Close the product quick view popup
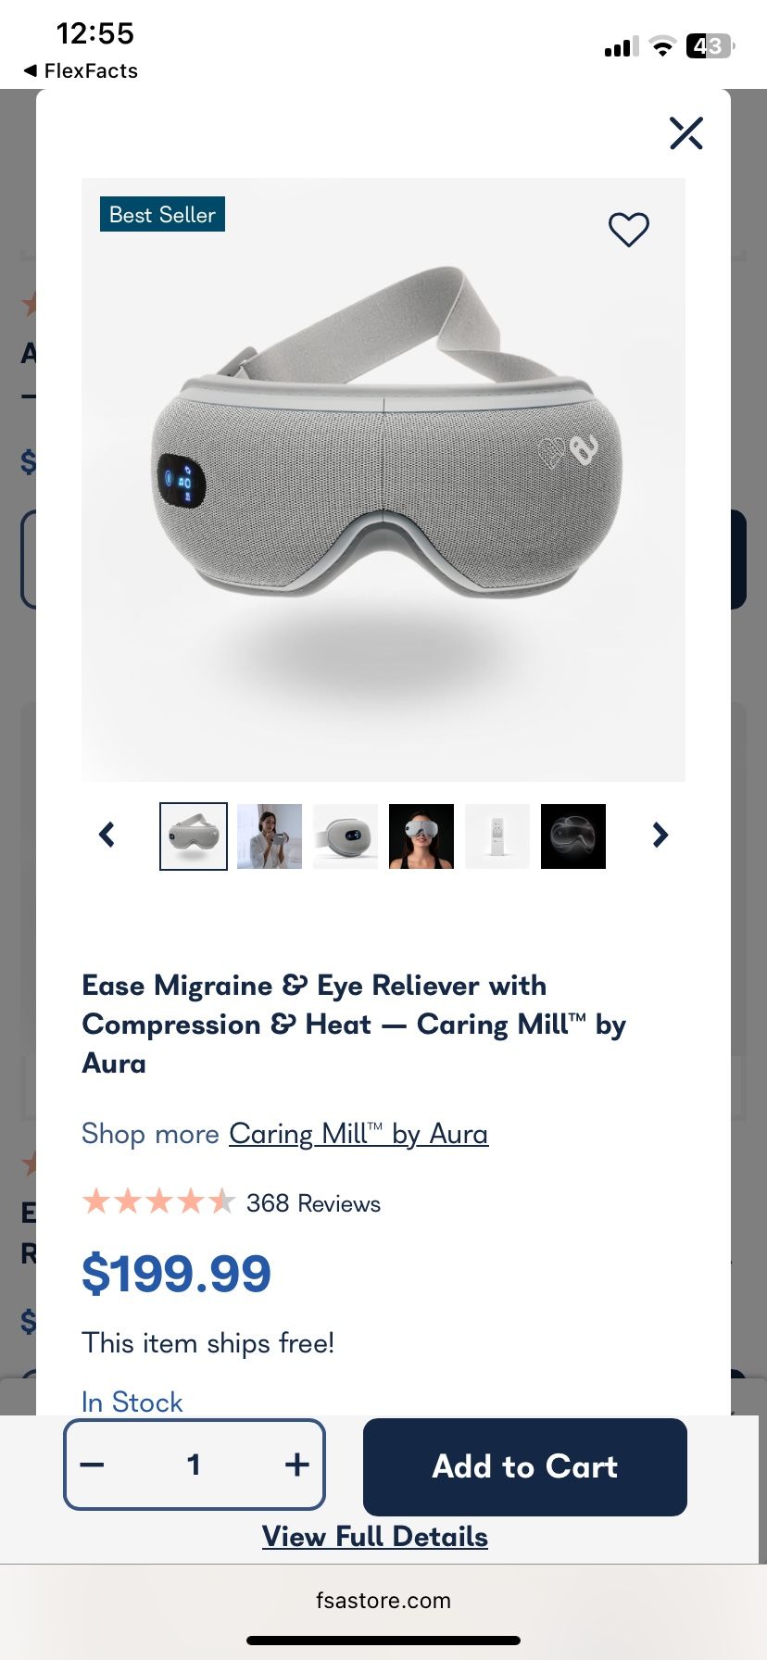 coord(686,132)
